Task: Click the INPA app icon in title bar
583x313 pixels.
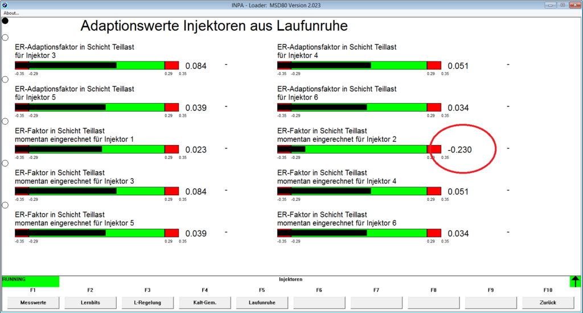Action: click(5, 5)
